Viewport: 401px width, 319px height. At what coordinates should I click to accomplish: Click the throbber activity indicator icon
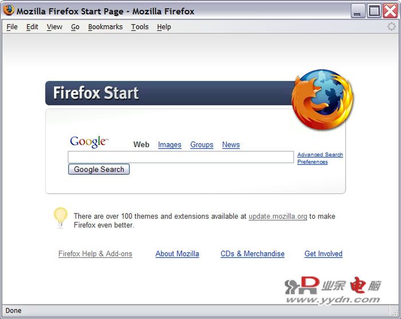click(x=391, y=26)
